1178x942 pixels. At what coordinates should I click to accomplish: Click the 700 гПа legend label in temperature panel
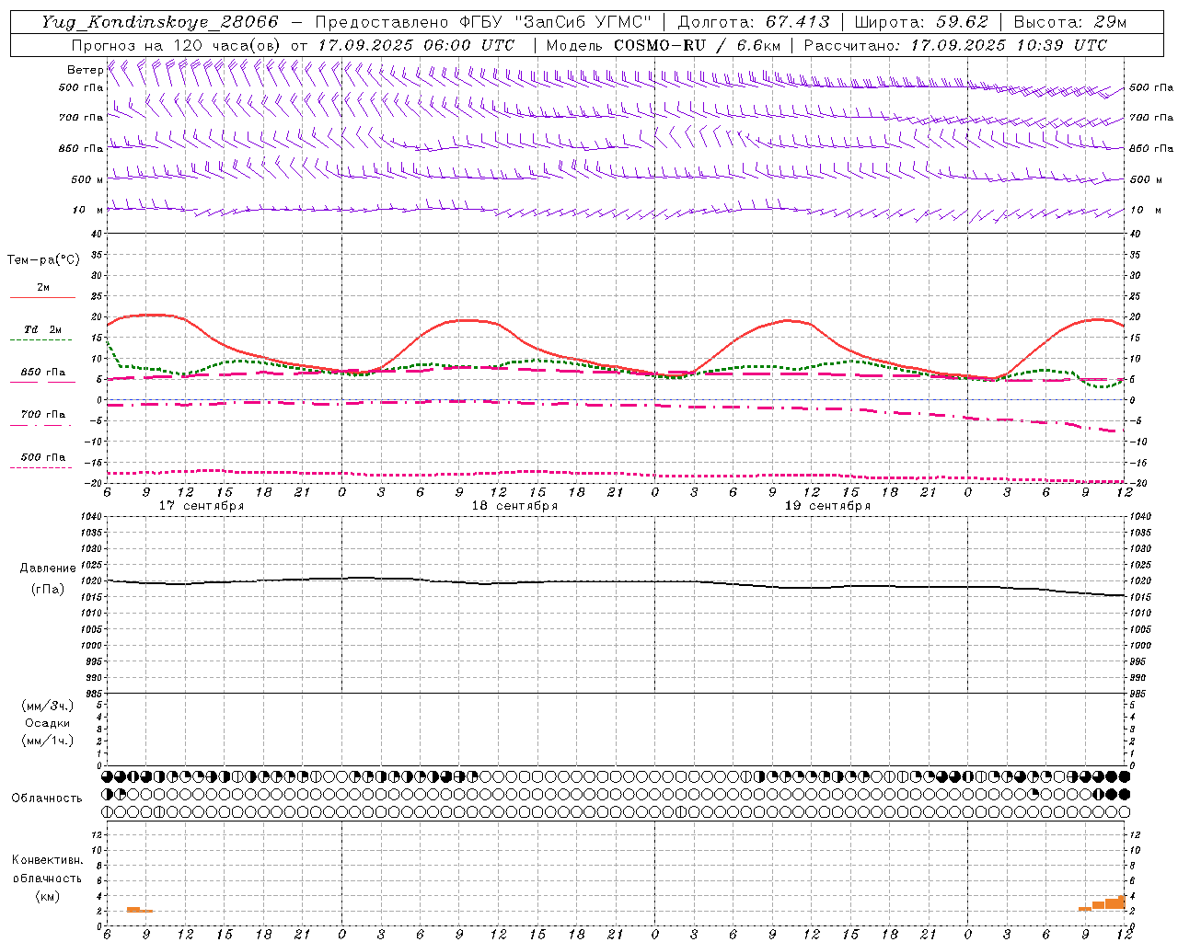tap(43, 414)
